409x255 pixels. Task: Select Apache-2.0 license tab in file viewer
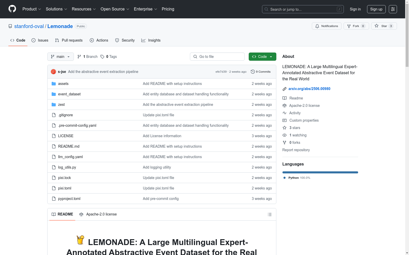98,214
